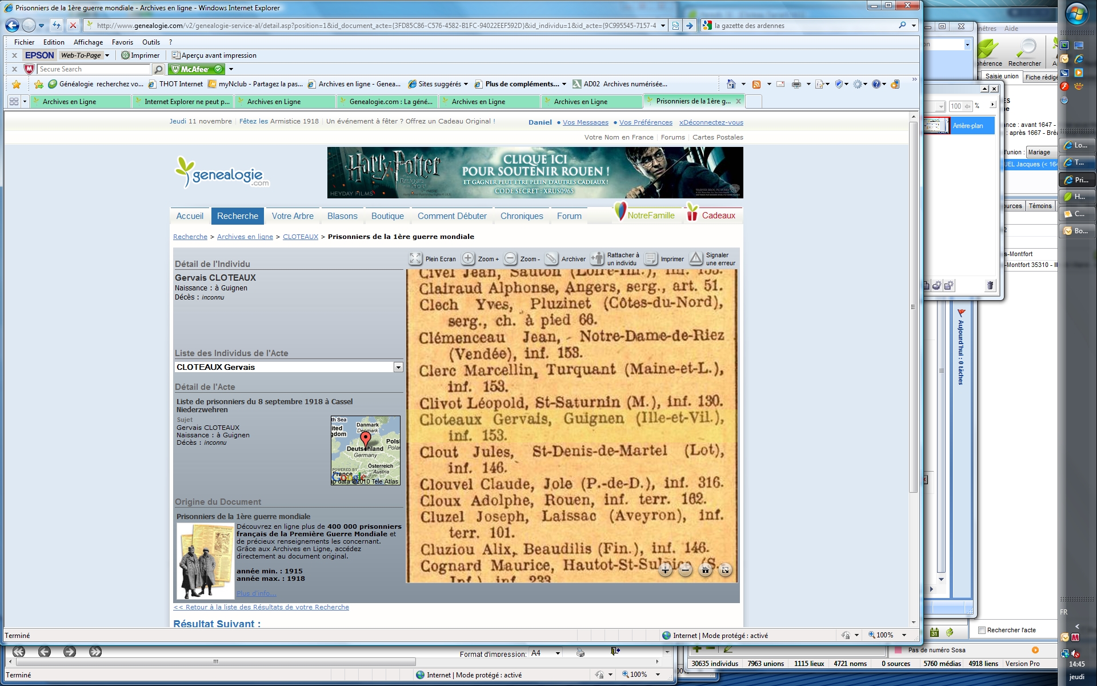This screenshot has height=686, width=1097.
Task: Expand the Format d'impression A4 dropdown
Action: (558, 653)
